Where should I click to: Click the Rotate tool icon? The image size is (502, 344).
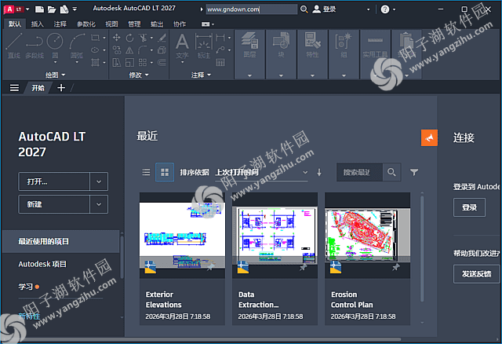(x=129, y=38)
